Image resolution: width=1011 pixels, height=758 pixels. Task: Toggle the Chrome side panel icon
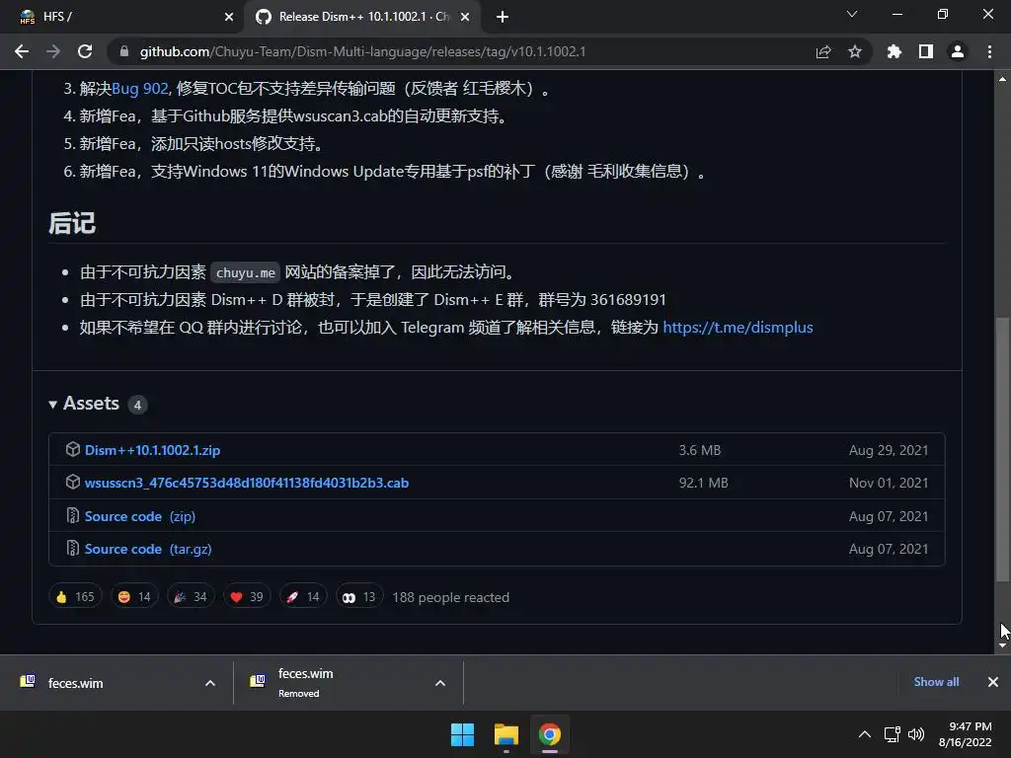pos(926,51)
